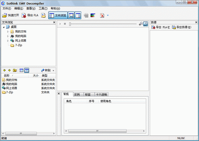The height and width of the screenshot is (141, 199).
Task: Switch to the 十六进制 tab
Action: (x=102, y=94)
